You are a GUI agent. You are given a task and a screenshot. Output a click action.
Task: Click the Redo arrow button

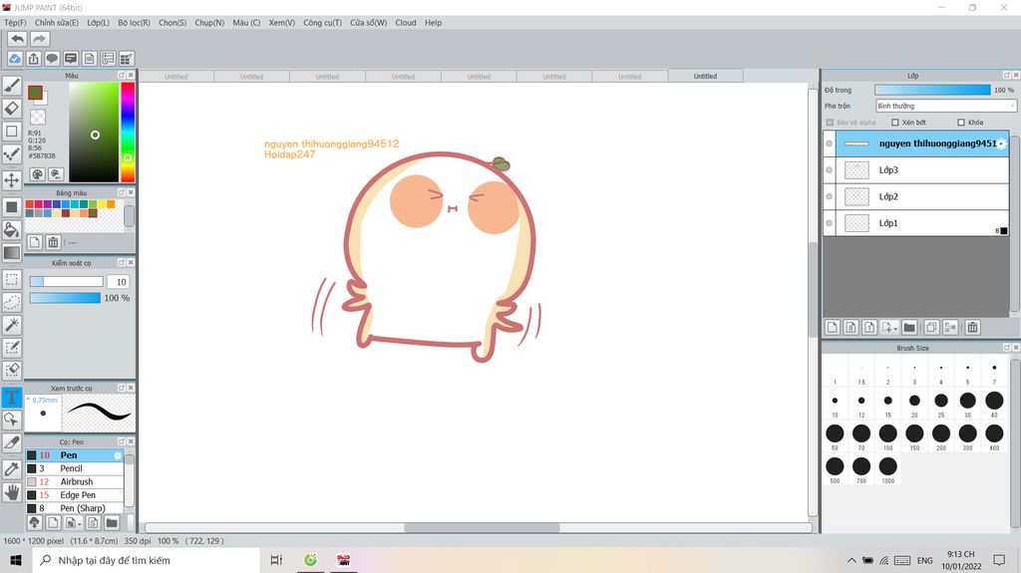tap(40, 39)
